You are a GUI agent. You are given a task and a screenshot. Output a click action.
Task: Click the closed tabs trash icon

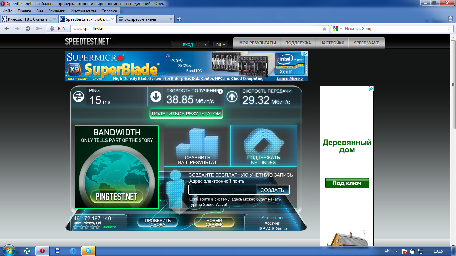[450, 19]
